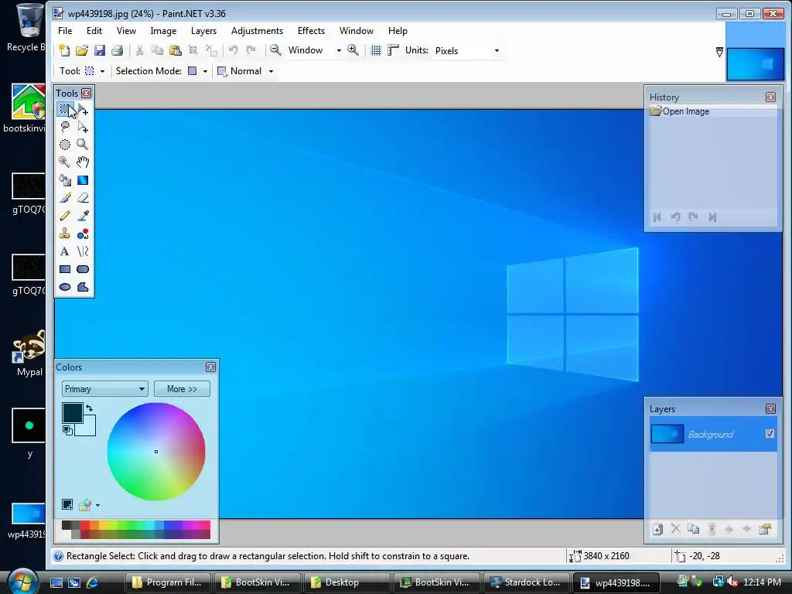Screen dimensions: 792x594
Task: Open the palette options dropdown arrow
Action: pos(97,504)
